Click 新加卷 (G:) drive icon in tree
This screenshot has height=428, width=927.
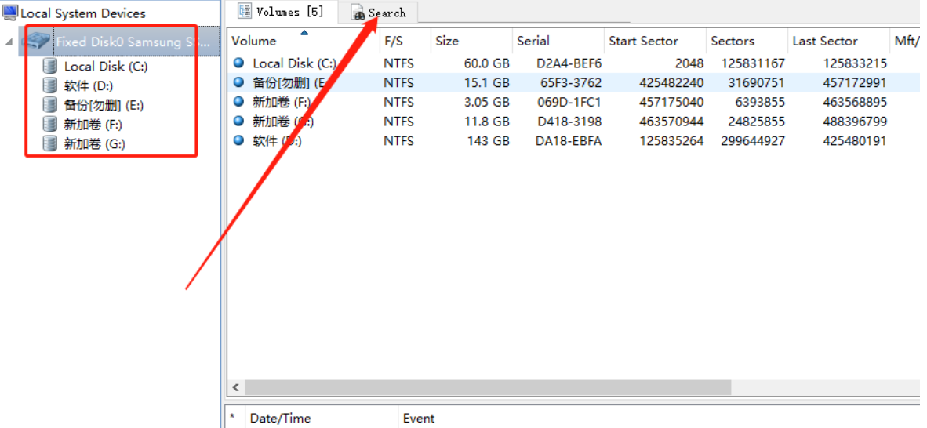click(x=50, y=143)
